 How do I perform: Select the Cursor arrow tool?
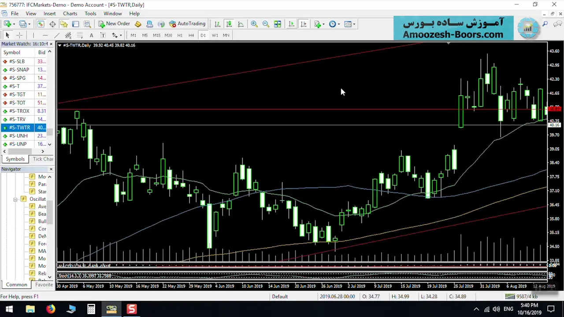coord(7,35)
